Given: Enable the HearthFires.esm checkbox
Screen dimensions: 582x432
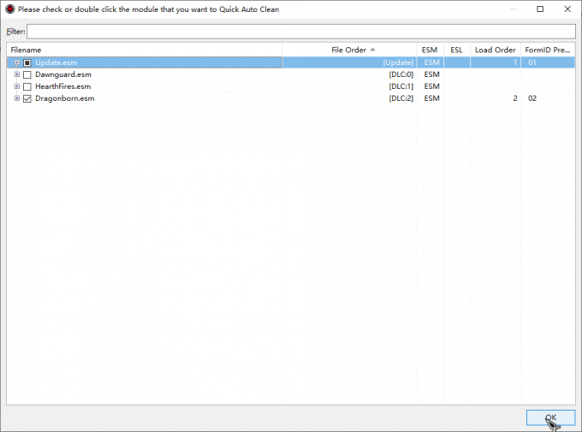Looking at the screenshot, I should [x=27, y=86].
